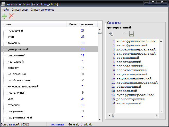Click the Активная status link
Viewport: 169px width, 127px height.
pyautogui.click(x=57, y=124)
